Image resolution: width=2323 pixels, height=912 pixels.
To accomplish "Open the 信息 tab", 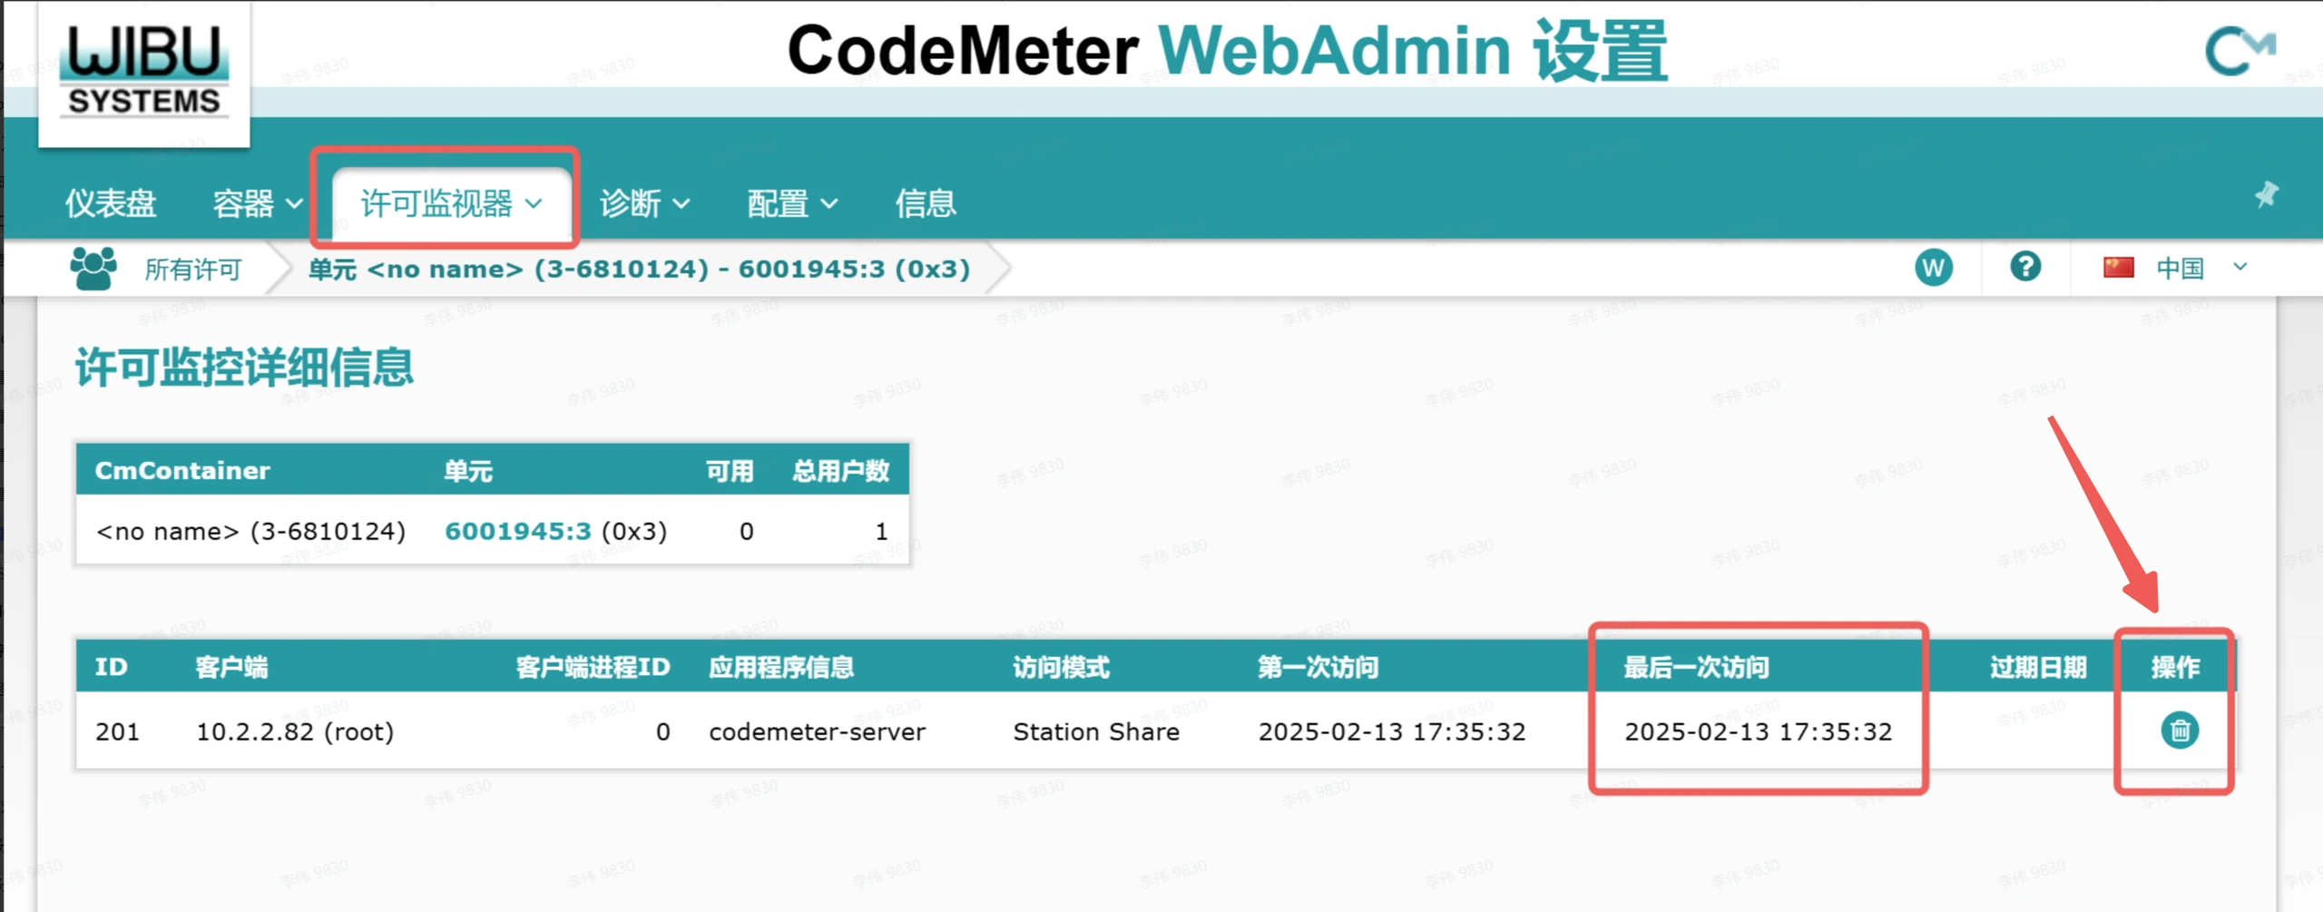I will pos(926,203).
